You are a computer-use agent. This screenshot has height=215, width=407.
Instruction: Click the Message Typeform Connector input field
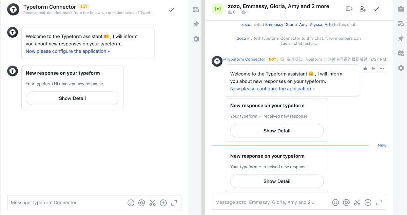pyautogui.click(x=64, y=203)
